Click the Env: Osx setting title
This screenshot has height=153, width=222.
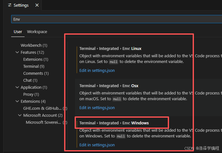tap(109, 86)
